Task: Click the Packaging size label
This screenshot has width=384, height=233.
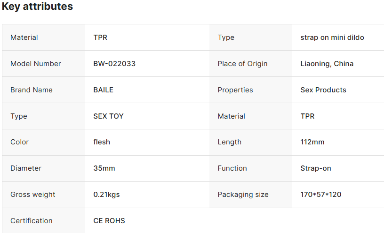Action: pyautogui.click(x=243, y=195)
